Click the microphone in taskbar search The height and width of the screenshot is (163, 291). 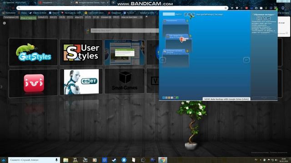[x=56, y=160]
